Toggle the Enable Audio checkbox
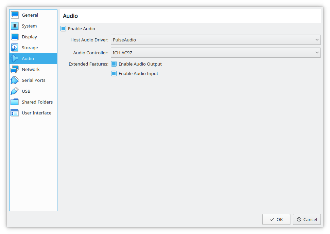Screen dimensions: 330x234 coord(63,29)
